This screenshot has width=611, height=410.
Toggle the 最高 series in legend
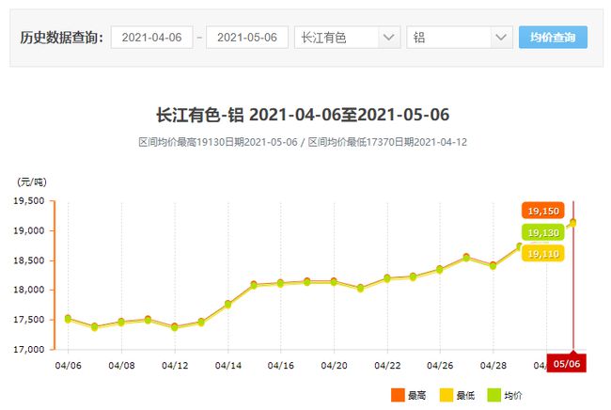(x=409, y=393)
